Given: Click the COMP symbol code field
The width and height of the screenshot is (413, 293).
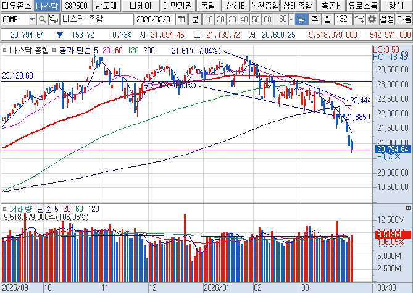Looking at the screenshot, I should (14, 19).
